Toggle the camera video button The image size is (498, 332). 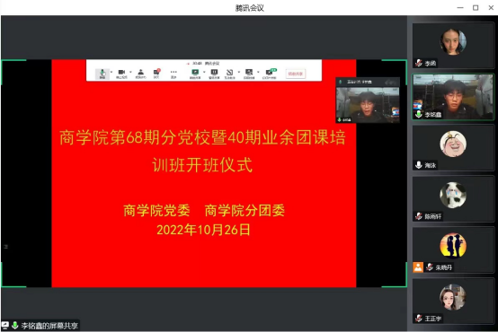pos(121,74)
